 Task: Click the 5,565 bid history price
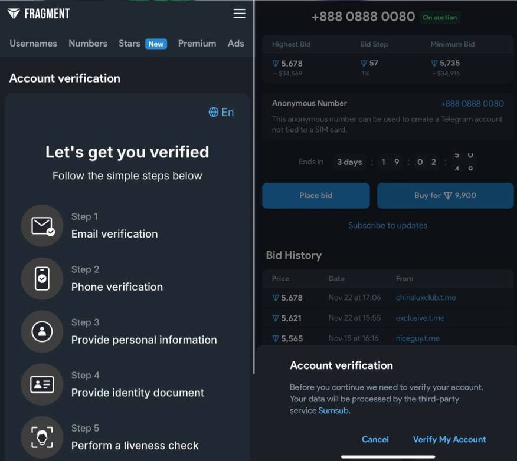pos(291,338)
